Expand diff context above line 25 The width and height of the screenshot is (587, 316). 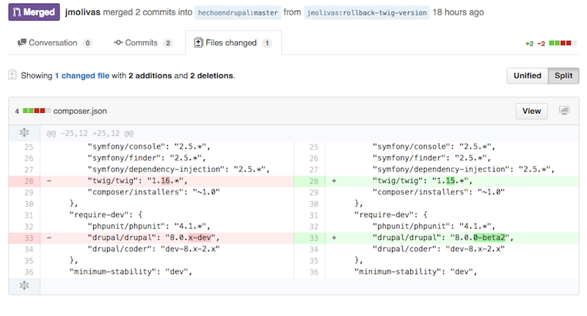tap(24, 133)
